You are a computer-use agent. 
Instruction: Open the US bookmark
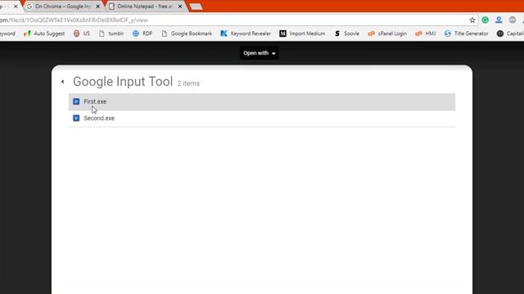82,33
